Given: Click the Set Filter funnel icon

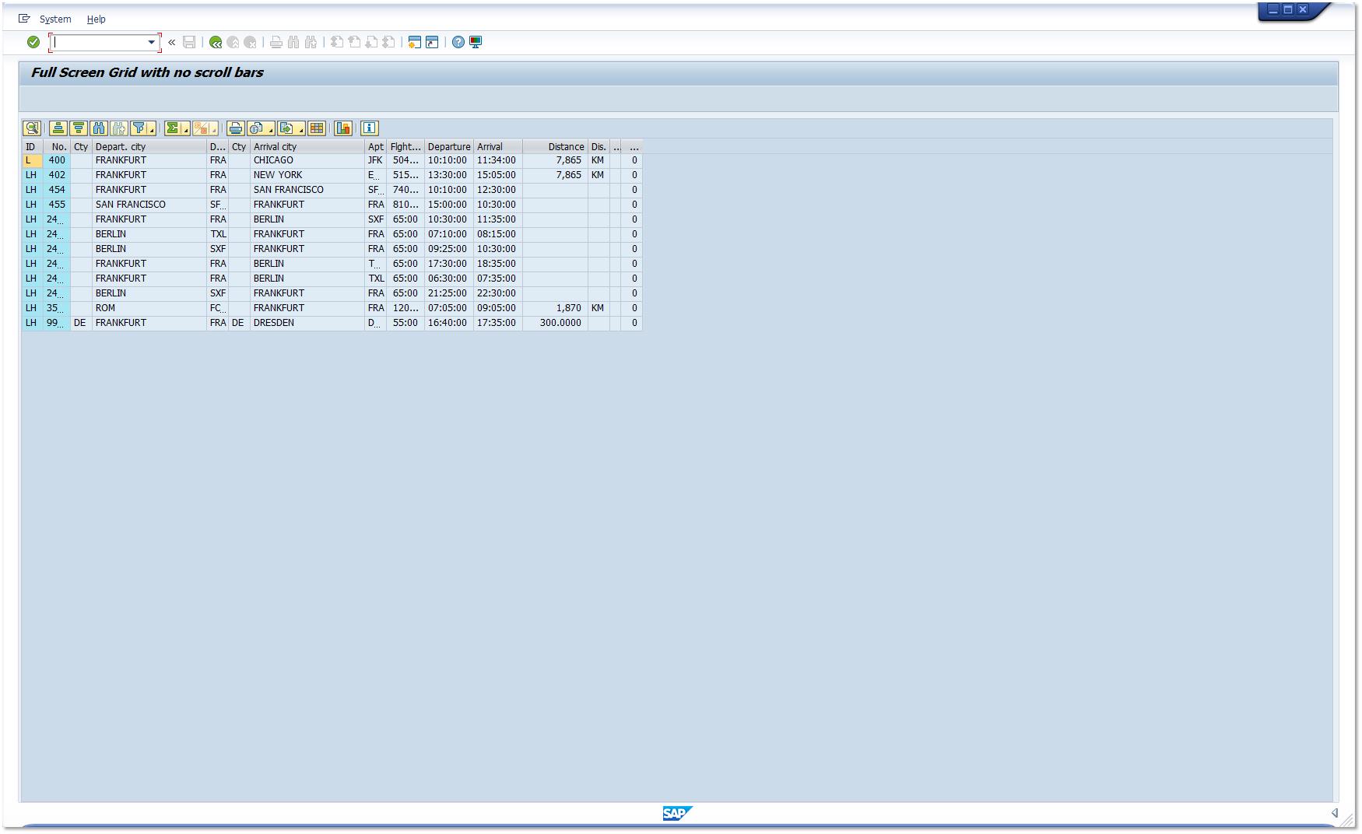Looking at the screenshot, I should 139,128.
